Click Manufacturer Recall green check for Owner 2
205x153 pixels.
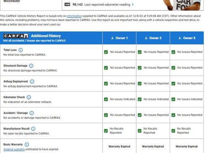139,131
